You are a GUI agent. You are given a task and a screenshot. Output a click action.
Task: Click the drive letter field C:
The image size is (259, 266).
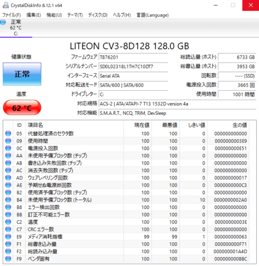133,94
